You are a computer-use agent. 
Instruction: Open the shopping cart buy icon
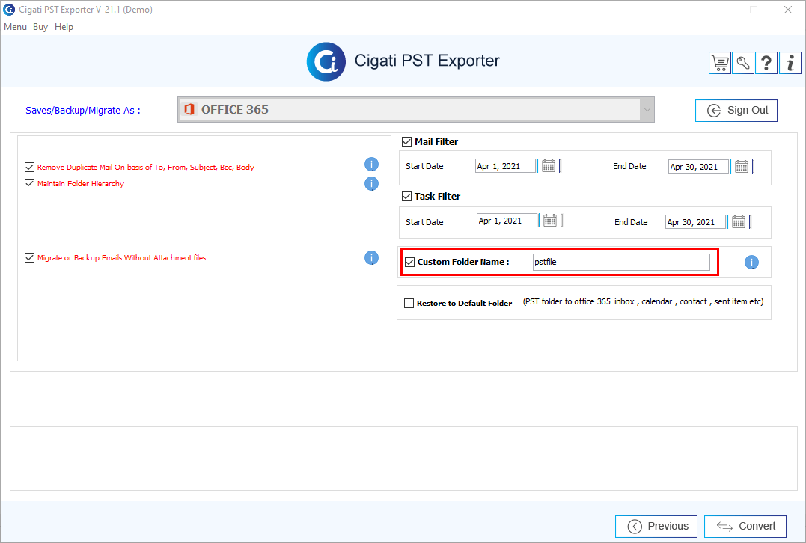pyautogui.click(x=720, y=63)
